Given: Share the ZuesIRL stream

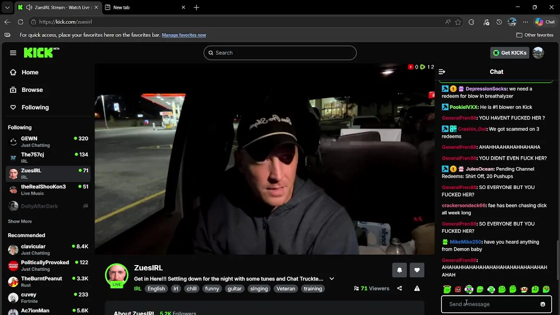Looking at the screenshot, I should 399,288.
